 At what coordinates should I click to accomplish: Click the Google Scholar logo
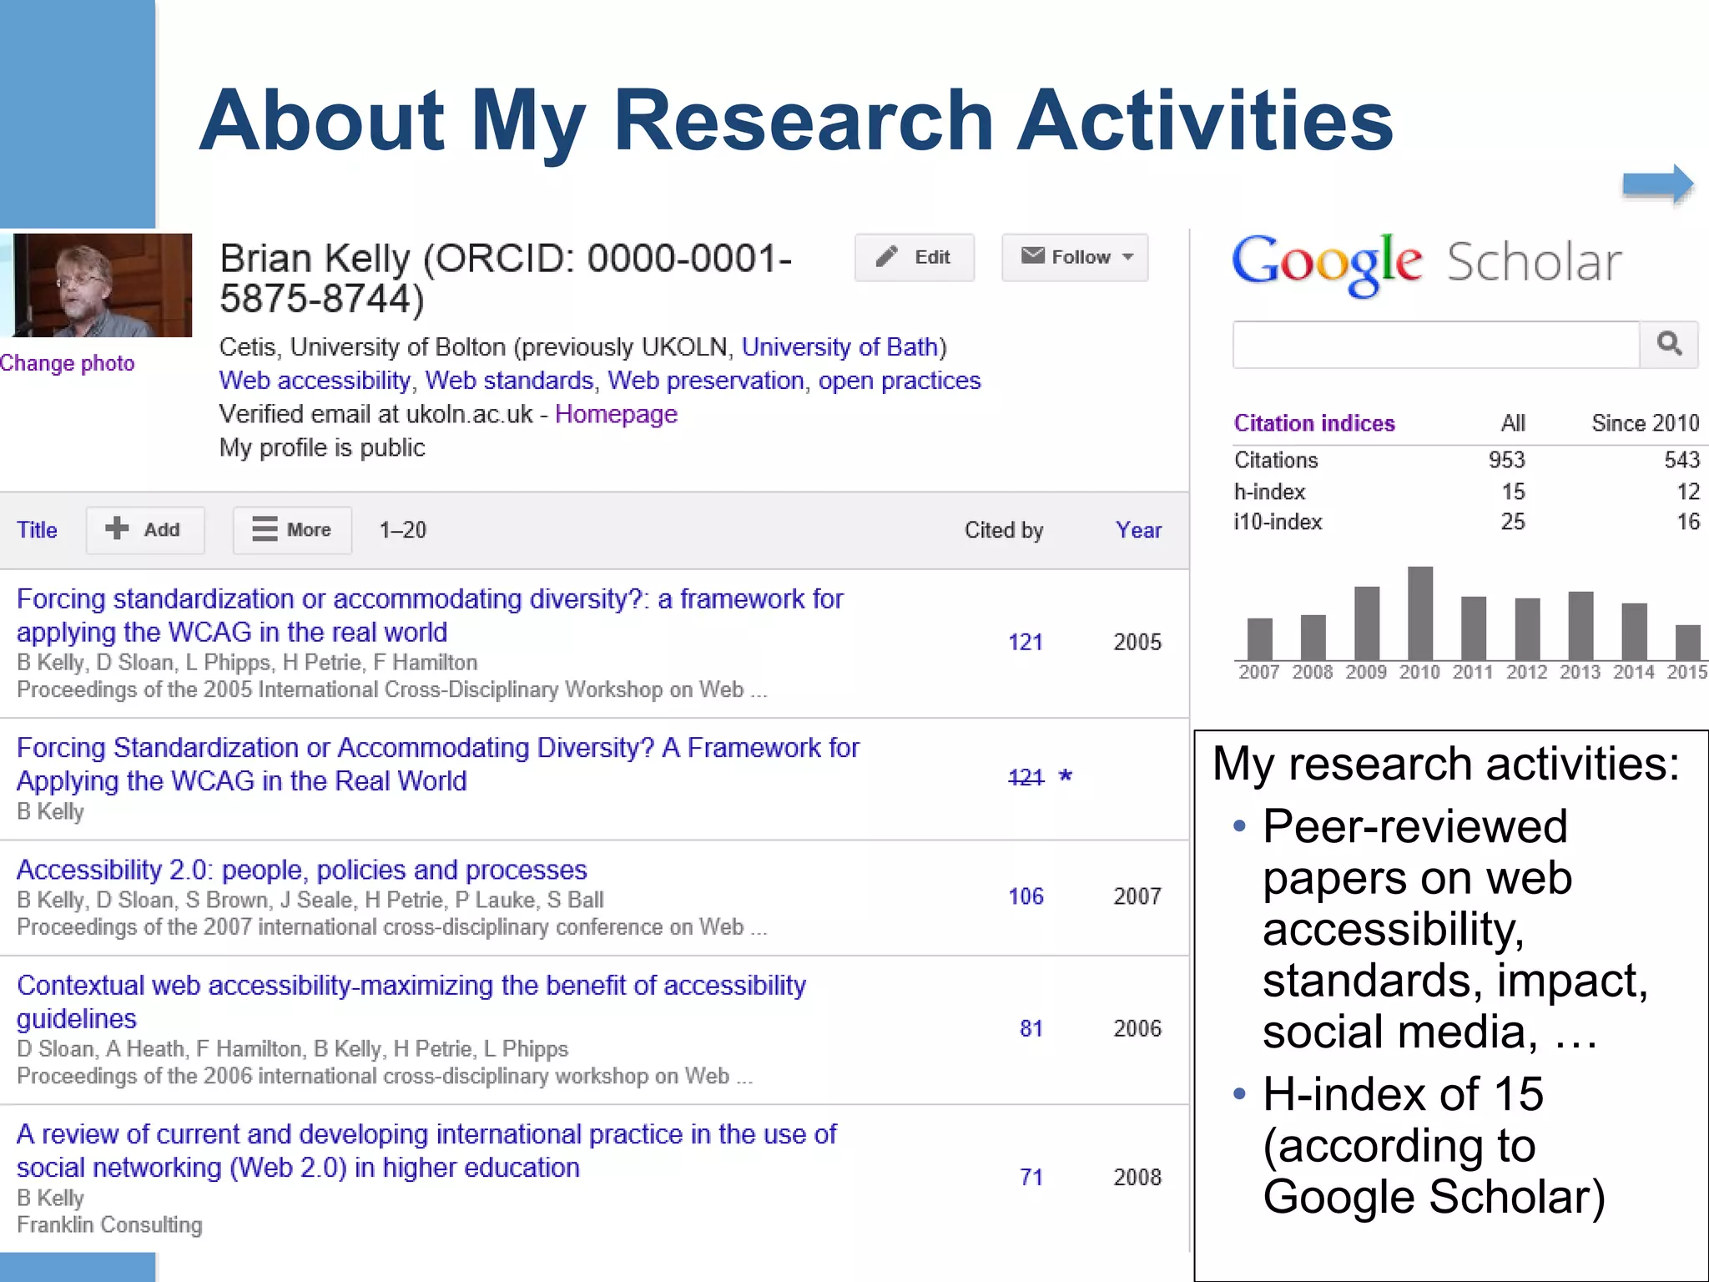point(1427,264)
